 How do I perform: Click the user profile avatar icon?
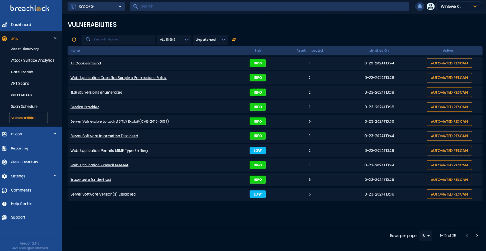tap(431, 6)
